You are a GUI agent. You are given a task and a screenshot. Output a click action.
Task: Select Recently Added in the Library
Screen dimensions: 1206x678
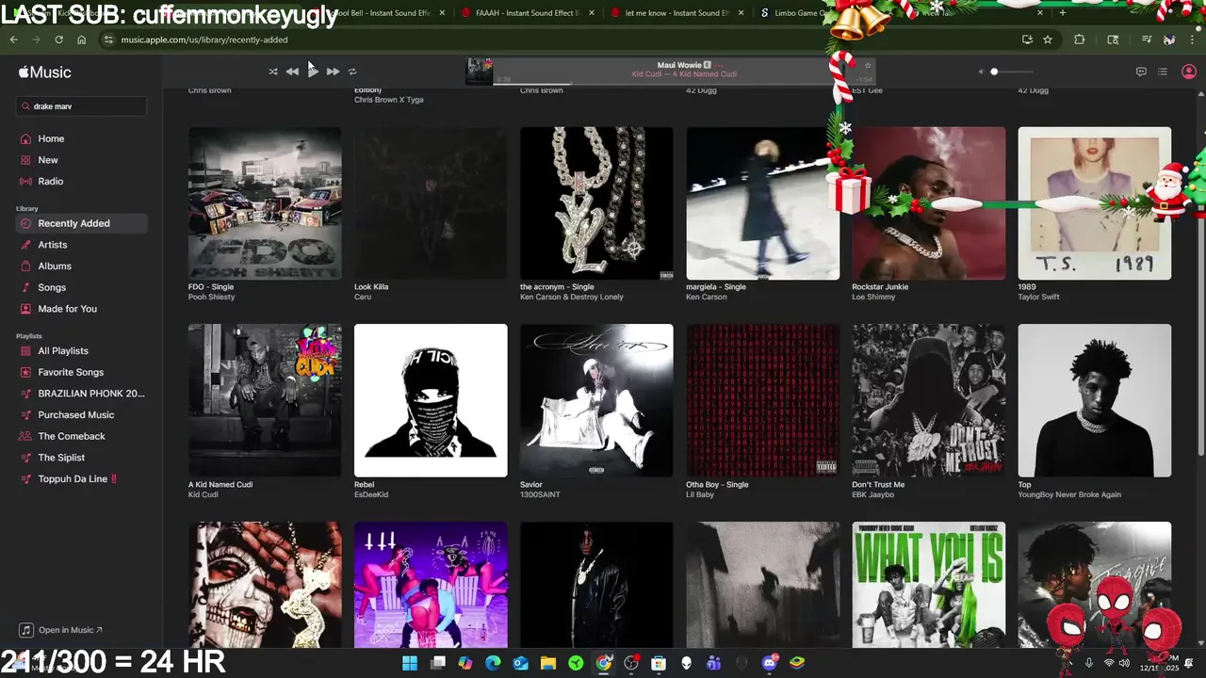point(81,223)
